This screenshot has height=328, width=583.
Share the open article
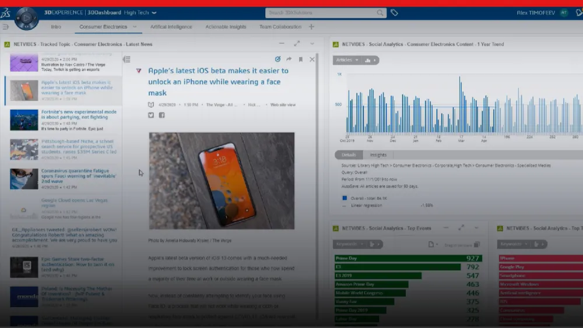tap(289, 59)
